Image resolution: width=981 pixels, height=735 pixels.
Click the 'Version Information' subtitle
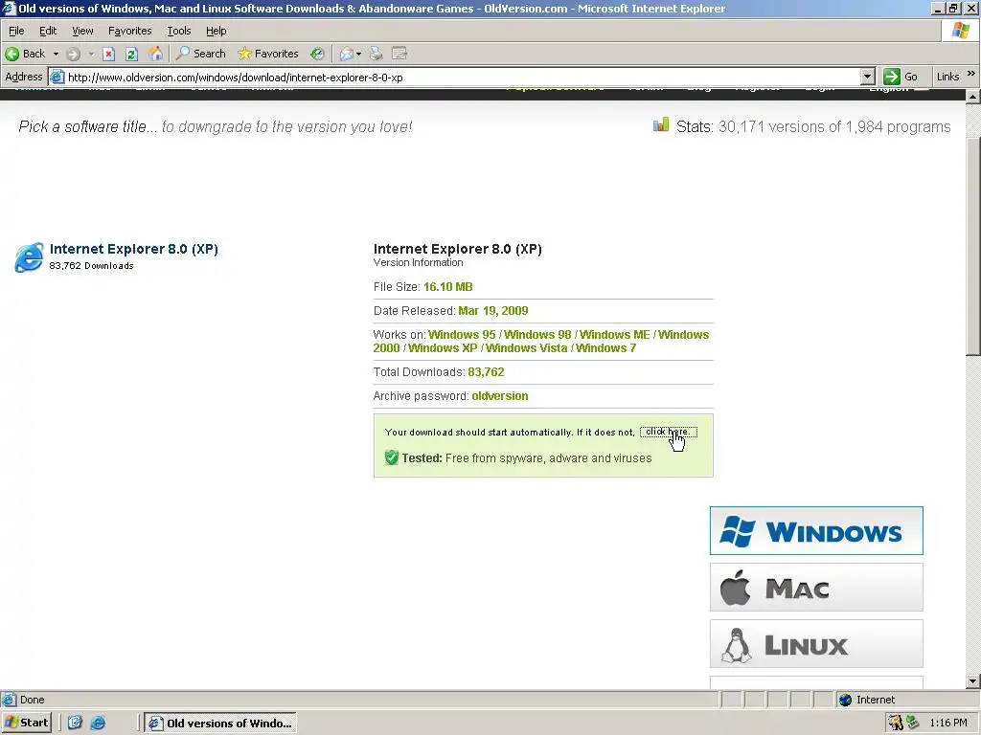(x=418, y=262)
